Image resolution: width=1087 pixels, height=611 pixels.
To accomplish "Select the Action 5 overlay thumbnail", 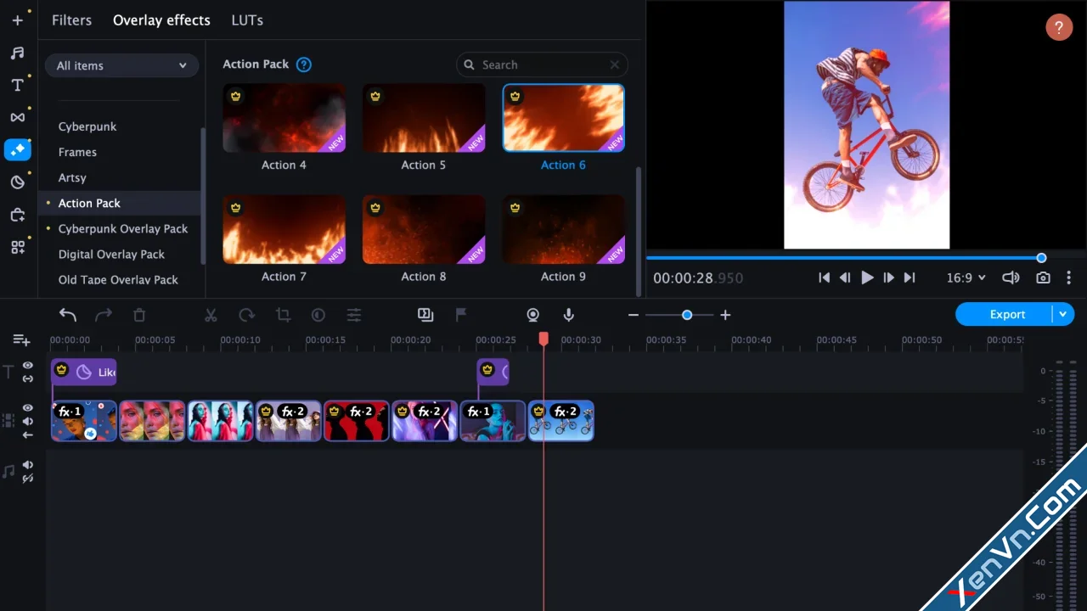I will (x=424, y=118).
